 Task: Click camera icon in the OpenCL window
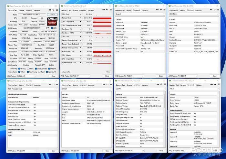click(x=158, y=85)
